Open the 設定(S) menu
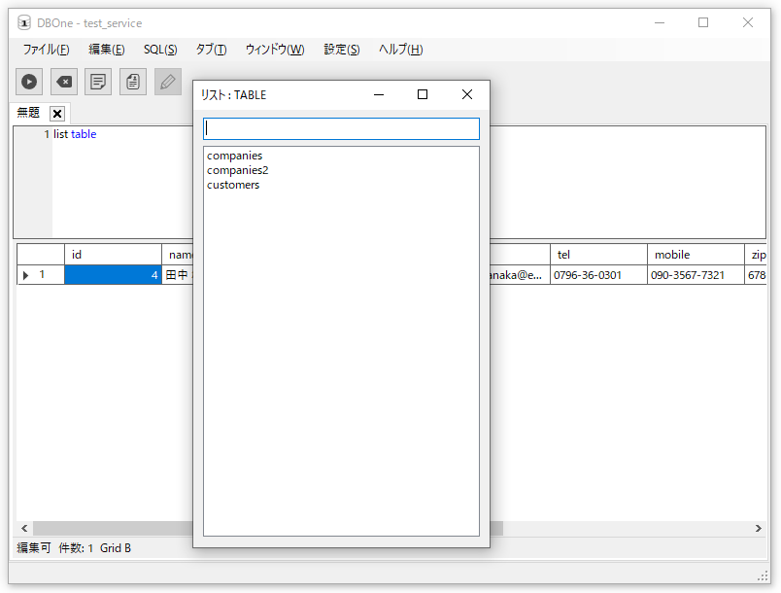Screen dimensions: 781x593 pos(341,50)
